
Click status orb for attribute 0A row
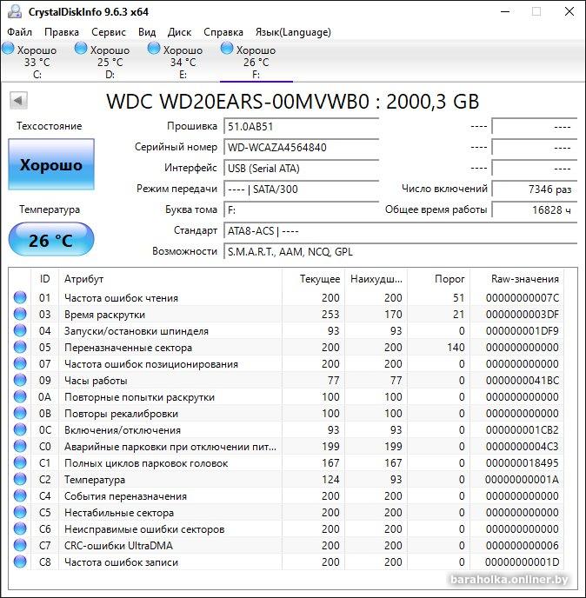pyautogui.click(x=20, y=396)
